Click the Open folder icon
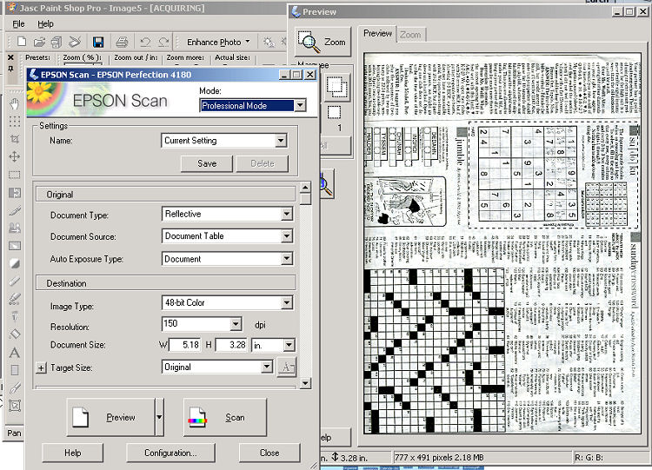This screenshot has height=470, width=652. pos(39,42)
